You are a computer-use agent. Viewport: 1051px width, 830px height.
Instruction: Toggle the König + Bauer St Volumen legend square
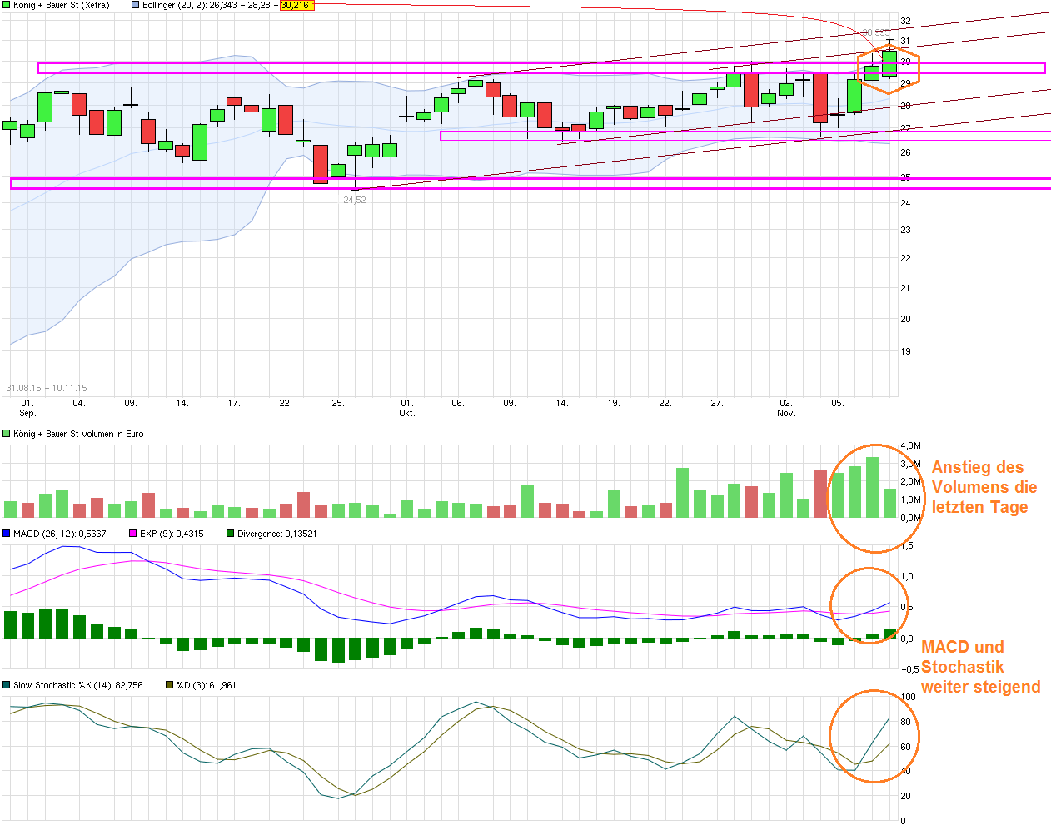5,434
